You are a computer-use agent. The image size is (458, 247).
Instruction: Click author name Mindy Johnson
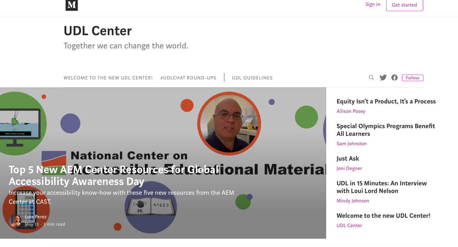[x=353, y=201]
